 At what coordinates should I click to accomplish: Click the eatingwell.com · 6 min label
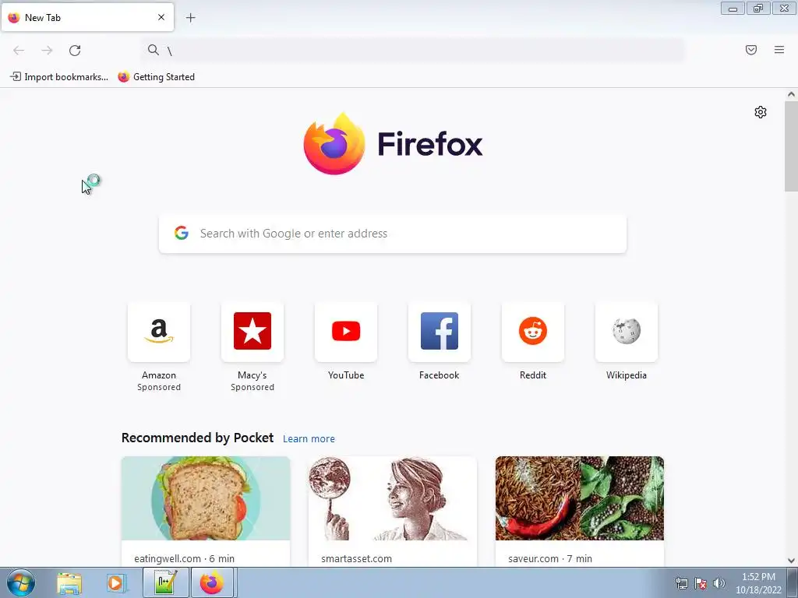pyautogui.click(x=184, y=558)
